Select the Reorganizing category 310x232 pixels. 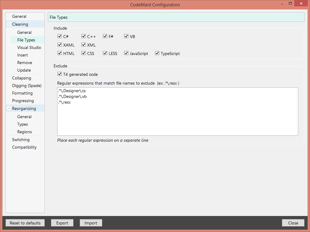click(x=24, y=108)
